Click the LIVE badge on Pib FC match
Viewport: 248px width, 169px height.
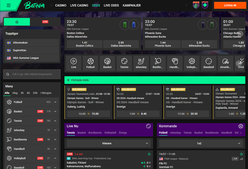click(x=235, y=159)
